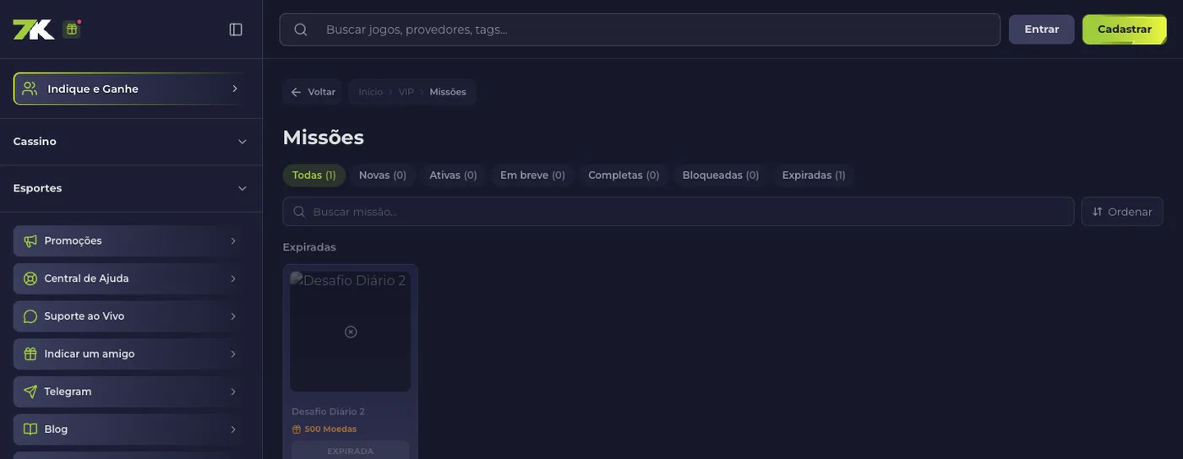This screenshot has width=1183, height=459.
Task: Go back with the Voltar button
Action: [x=313, y=92]
